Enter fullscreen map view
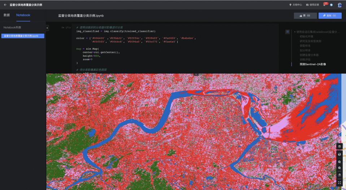 click(x=339, y=183)
